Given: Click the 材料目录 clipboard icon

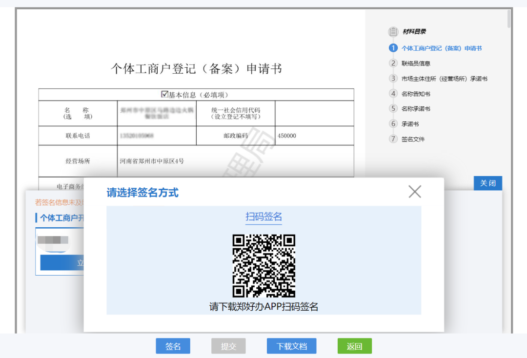Looking at the screenshot, I should coord(393,32).
